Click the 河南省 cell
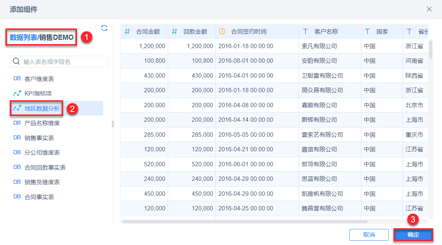The width and height of the screenshot is (442, 245). point(416,61)
